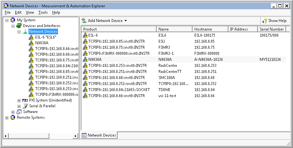Select the Network Devices bottom tab
The height and width of the screenshot is (148, 293).
[99, 135]
